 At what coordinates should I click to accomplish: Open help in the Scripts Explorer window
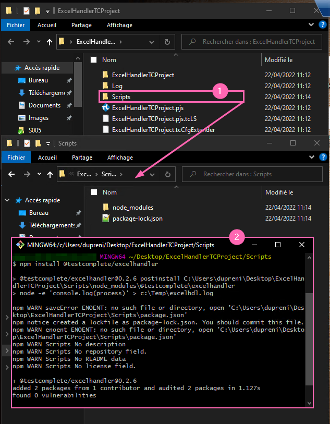coord(323,158)
